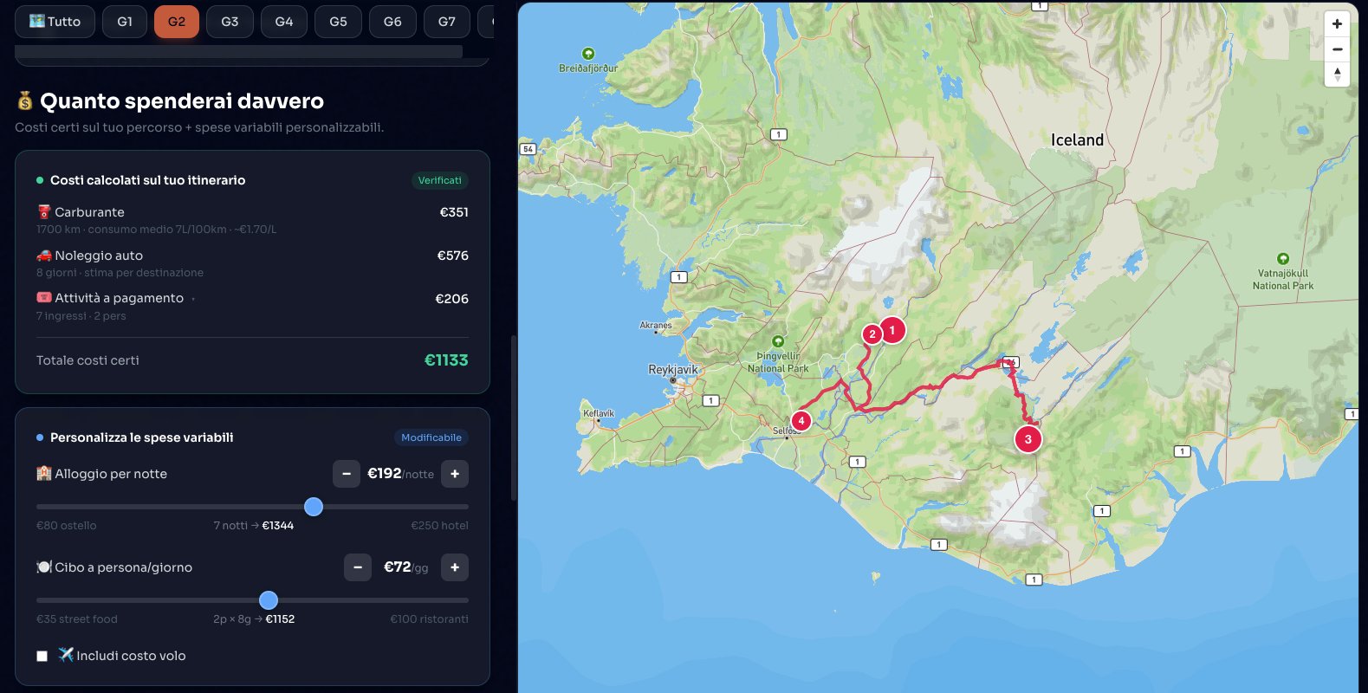Select the G3 day tab
Image resolution: width=1368 pixels, height=693 pixels.
coord(230,22)
